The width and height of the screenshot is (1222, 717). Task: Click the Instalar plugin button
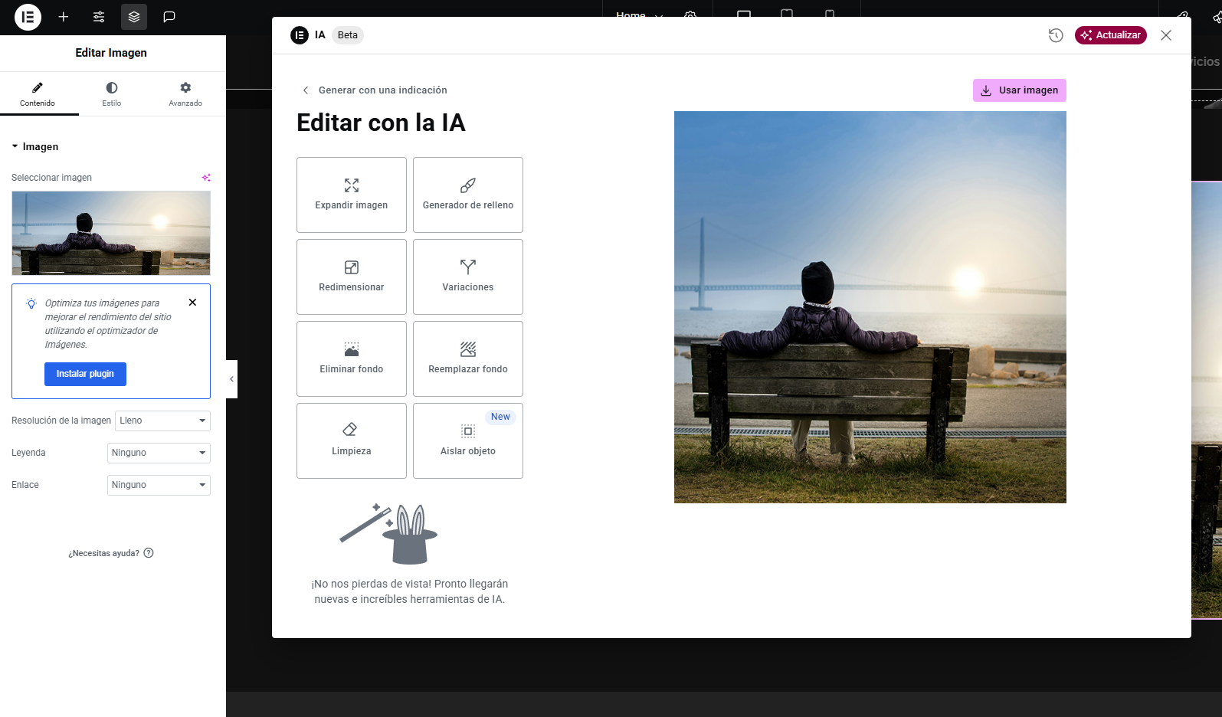coord(85,374)
